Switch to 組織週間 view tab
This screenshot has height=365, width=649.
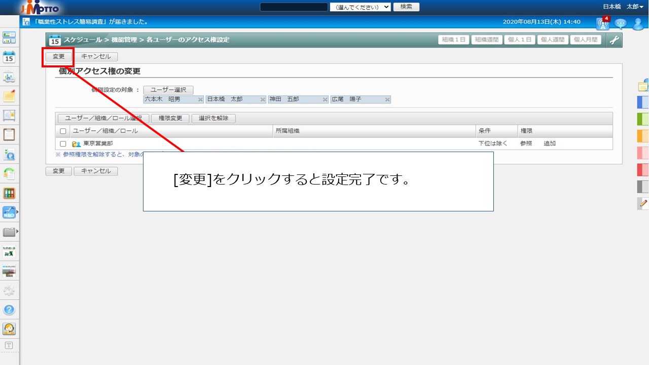point(486,40)
